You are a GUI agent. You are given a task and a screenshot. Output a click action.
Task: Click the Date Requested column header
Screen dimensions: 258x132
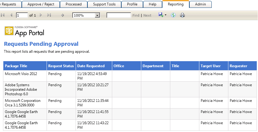[x=91, y=66]
